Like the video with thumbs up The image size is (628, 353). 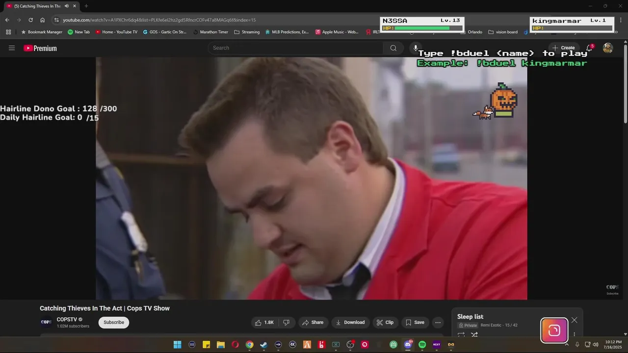click(264, 323)
